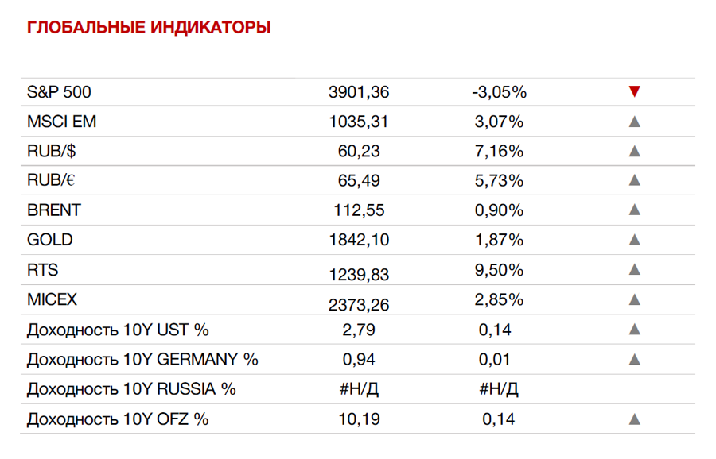Select the MSCI EM value 1035,31
The image size is (716, 459).
pyautogui.click(x=359, y=121)
